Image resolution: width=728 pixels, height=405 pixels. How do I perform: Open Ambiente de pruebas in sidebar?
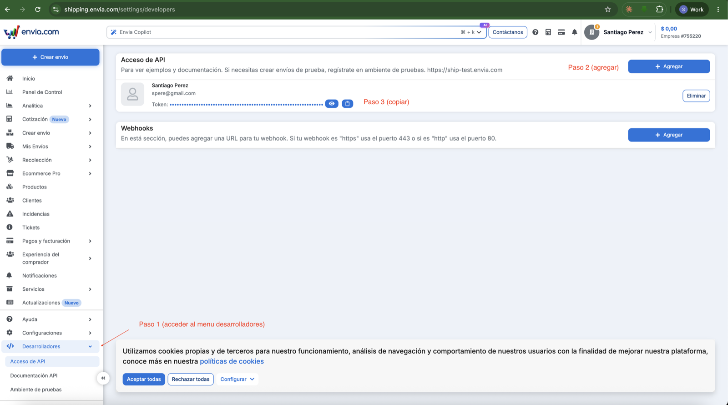coord(36,390)
